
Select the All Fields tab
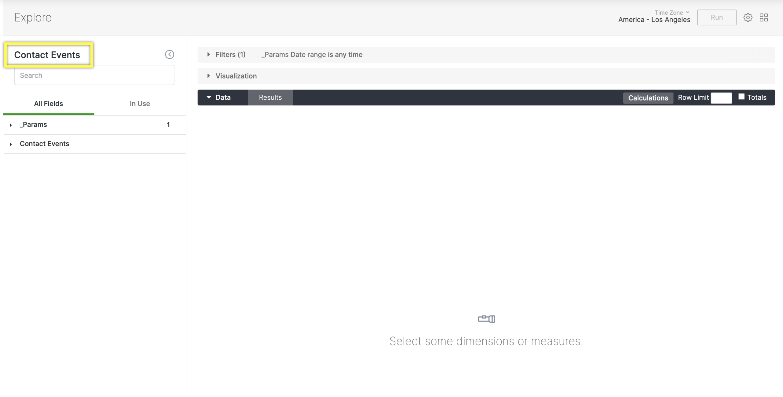(48, 104)
